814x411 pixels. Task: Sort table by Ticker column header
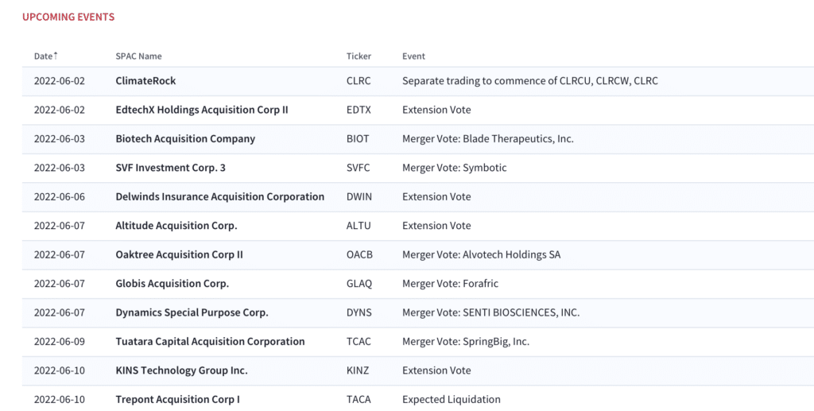pos(359,56)
